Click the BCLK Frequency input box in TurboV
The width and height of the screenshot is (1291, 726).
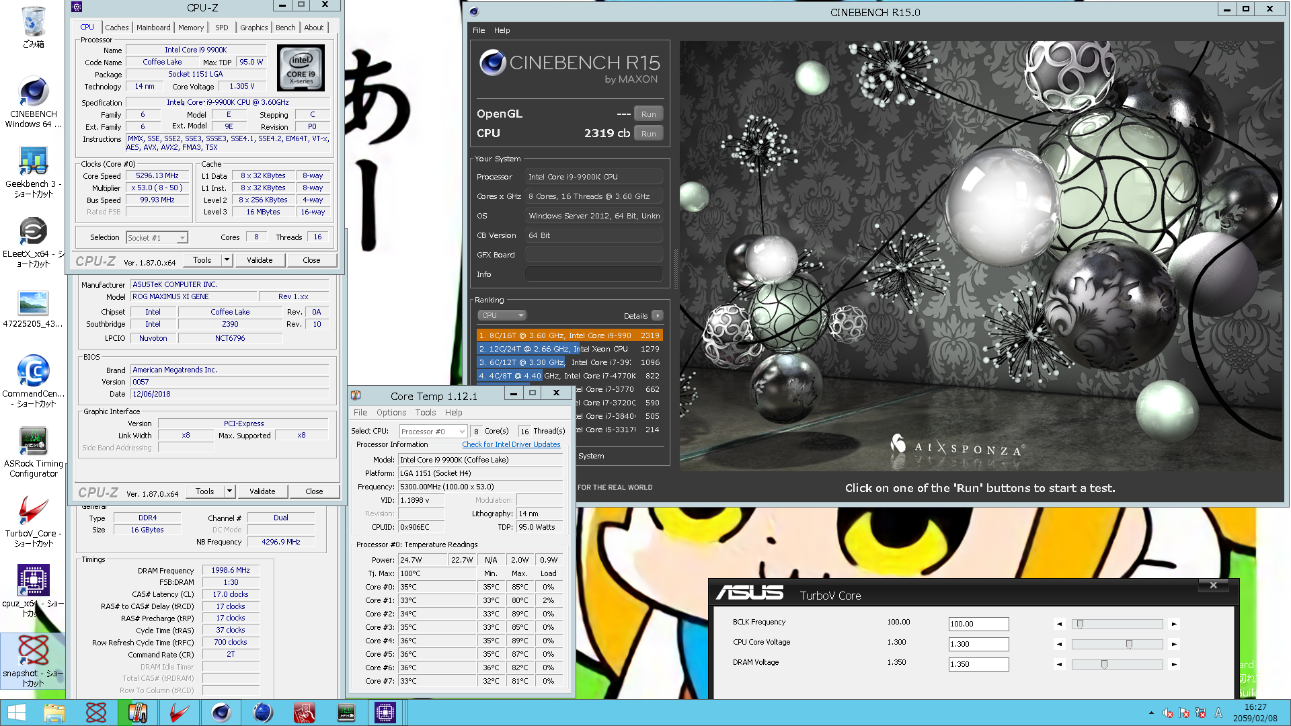click(x=978, y=624)
